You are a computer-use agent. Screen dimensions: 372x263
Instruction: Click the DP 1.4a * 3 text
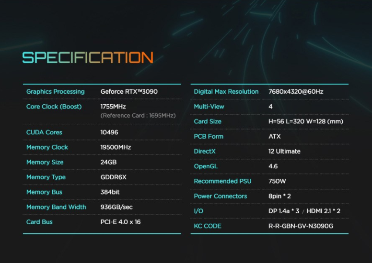[284, 211]
